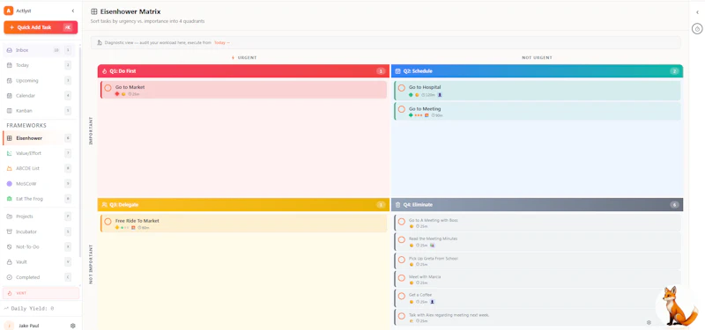The width and height of the screenshot is (705, 330).
Task: Click the Q2 task count badge
Action: [x=674, y=71]
